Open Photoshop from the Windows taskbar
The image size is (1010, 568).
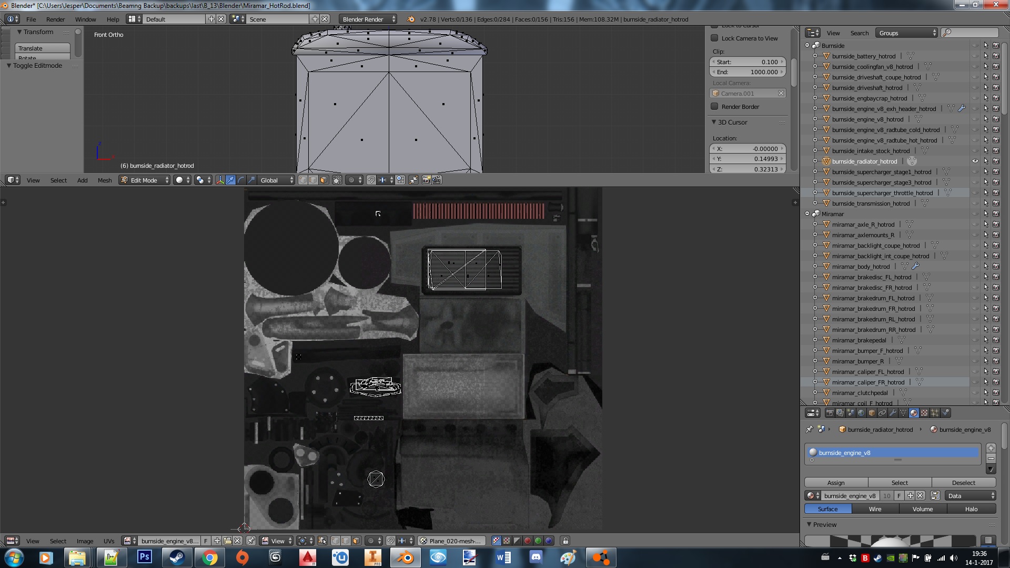[144, 557]
